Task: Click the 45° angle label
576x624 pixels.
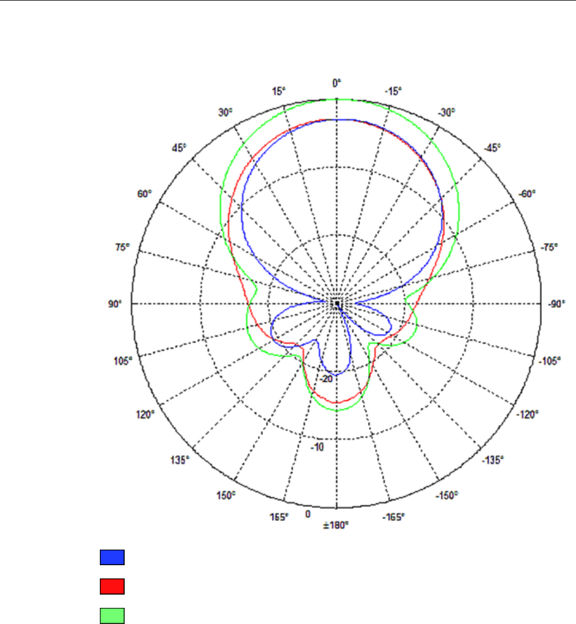Action: (179, 148)
